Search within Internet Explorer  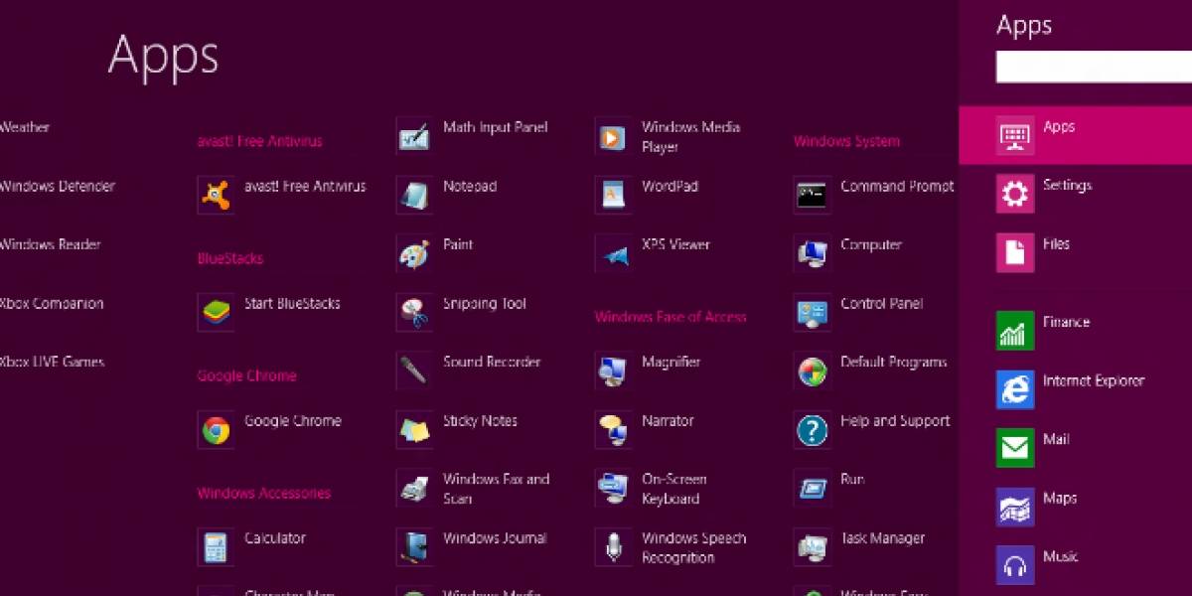click(1076, 389)
